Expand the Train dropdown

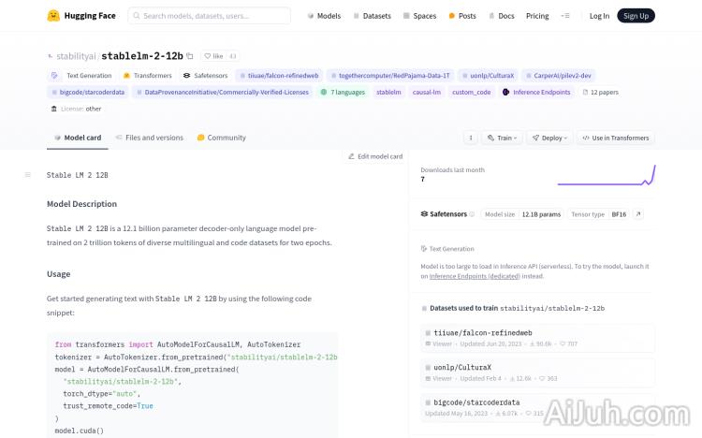pyautogui.click(x=504, y=138)
